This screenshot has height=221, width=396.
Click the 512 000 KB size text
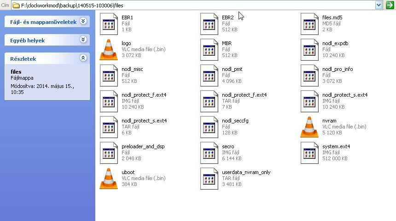tap(335, 158)
